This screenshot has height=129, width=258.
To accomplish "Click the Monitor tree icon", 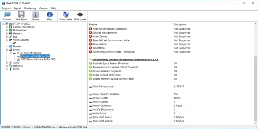I will point(11,46).
